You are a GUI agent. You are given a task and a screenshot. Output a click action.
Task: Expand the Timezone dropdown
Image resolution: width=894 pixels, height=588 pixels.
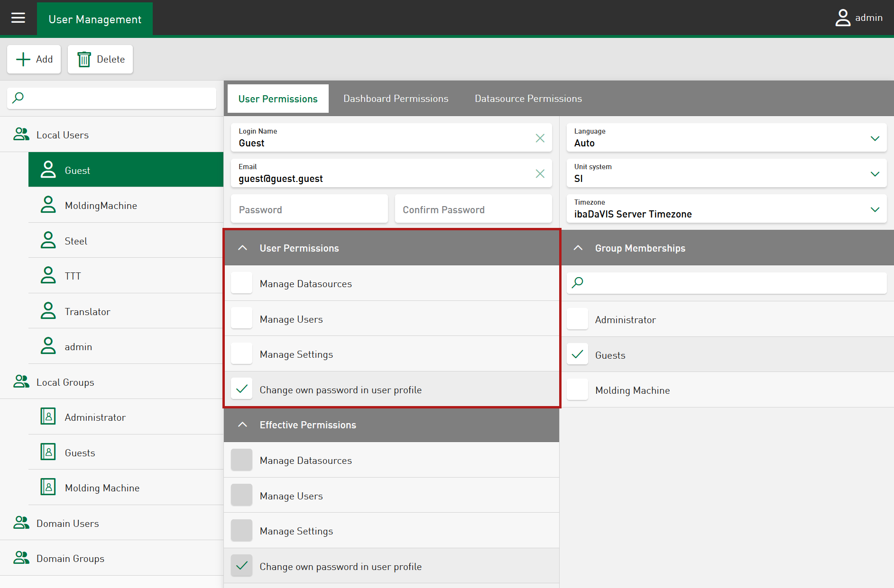tap(875, 209)
